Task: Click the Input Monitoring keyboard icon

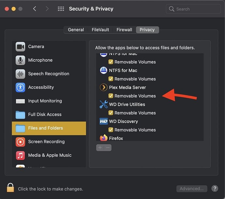Action: pyautogui.click(x=20, y=101)
